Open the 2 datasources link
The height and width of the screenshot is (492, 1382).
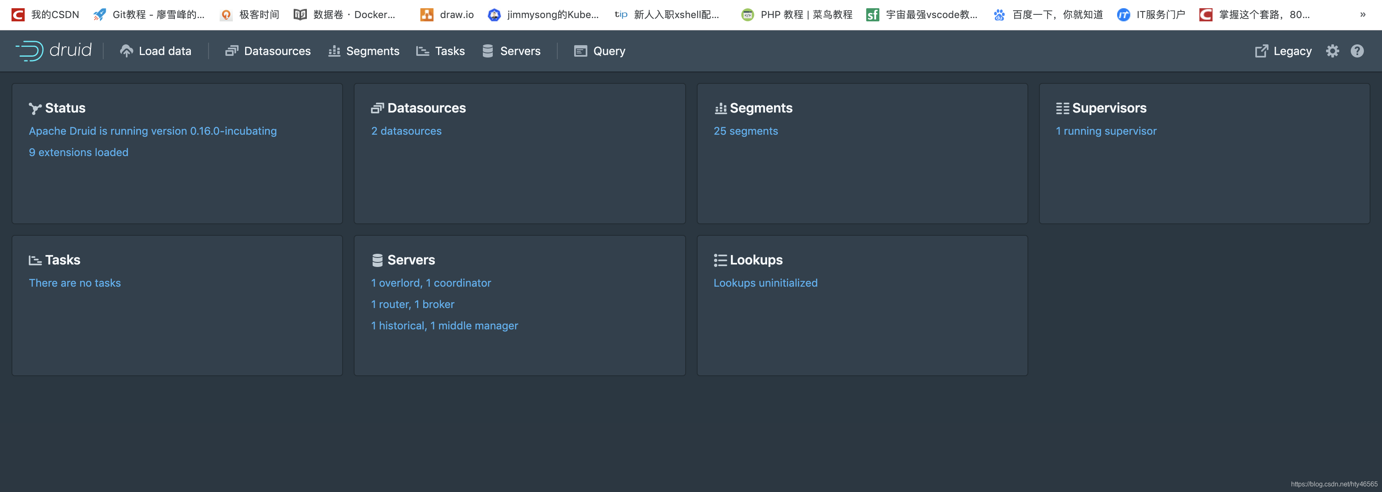tap(406, 131)
